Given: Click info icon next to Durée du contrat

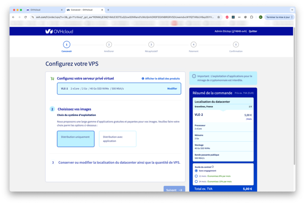Looking at the screenshot, I should click(213, 167).
